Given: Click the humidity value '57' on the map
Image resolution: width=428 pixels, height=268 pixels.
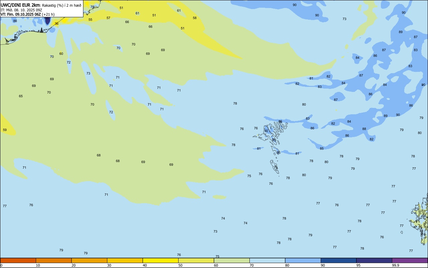Looking at the screenshot, I should point(108,18).
